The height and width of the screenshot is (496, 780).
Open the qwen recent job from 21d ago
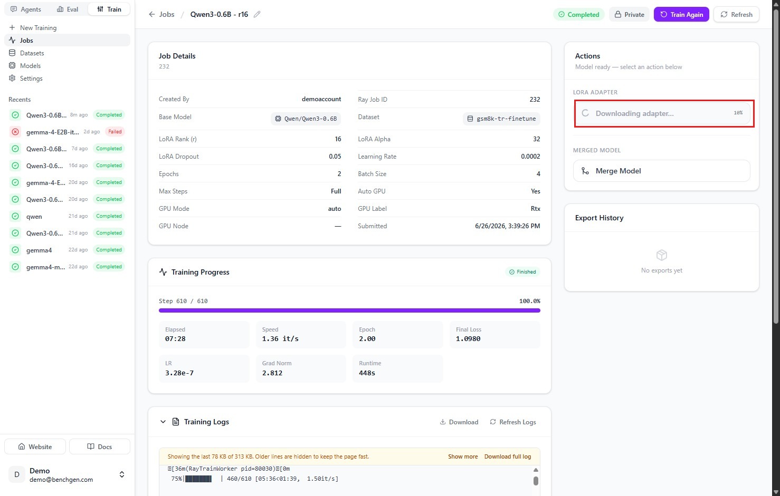coord(67,216)
